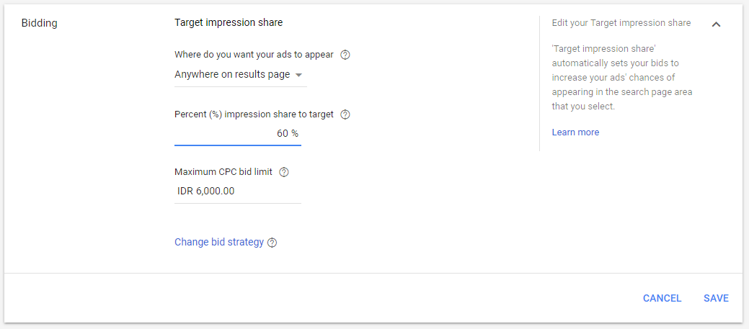Click help icon beside ads appear question
Image resolution: width=749 pixels, height=329 pixels.
pyautogui.click(x=345, y=55)
